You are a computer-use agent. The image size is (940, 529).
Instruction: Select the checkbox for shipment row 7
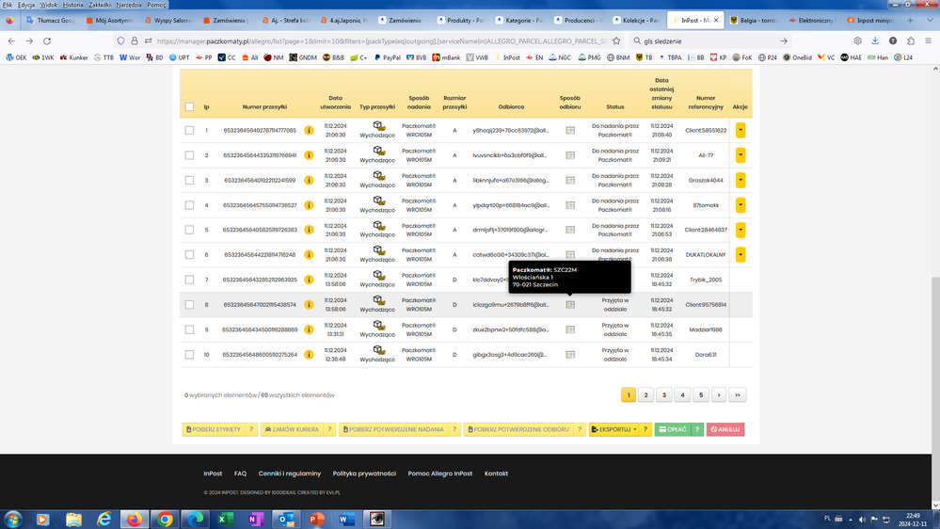pos(189,280)
